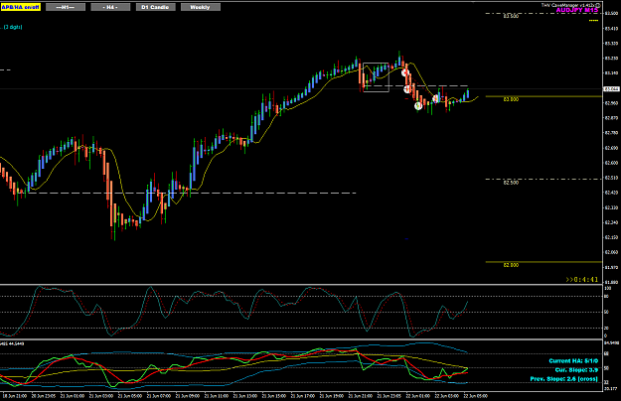Click the Cur. Slope: 3.9 readout
This screenshot has width=621, height=401.
click(576, 370)
